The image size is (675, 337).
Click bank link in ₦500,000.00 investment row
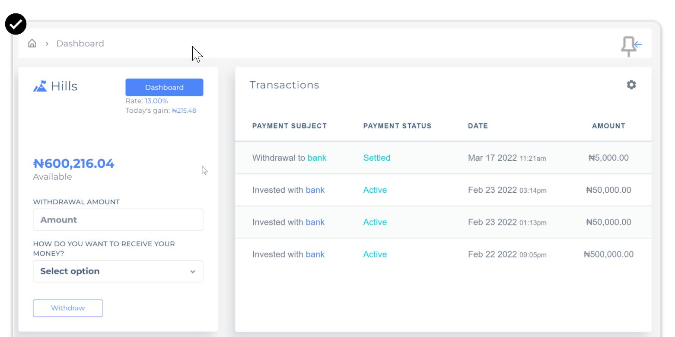[315, 254]
